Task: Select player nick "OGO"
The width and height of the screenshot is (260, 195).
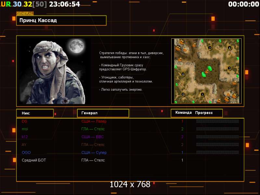Action: (x=26, y=152)
